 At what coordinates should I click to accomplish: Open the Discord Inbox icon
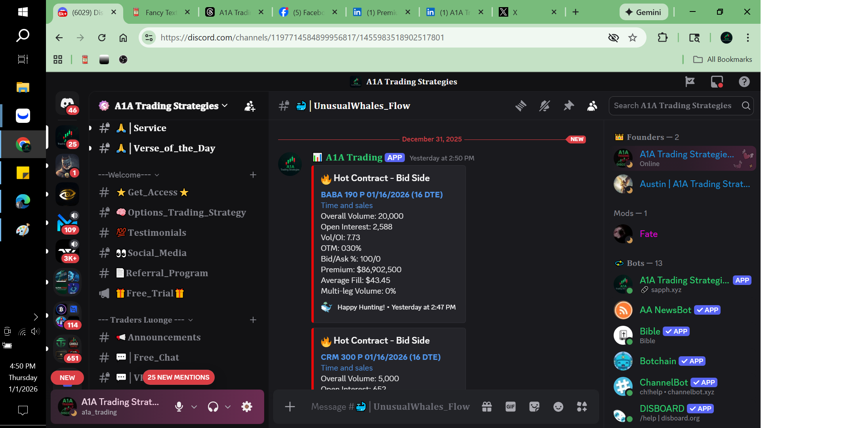point(717,82)
